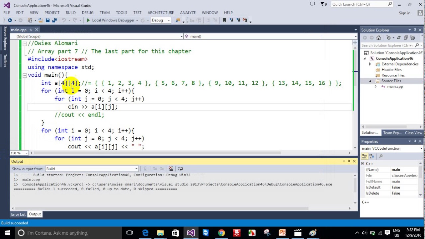
Task: Start debugging with the green play arrow
Action: point(88,20)
